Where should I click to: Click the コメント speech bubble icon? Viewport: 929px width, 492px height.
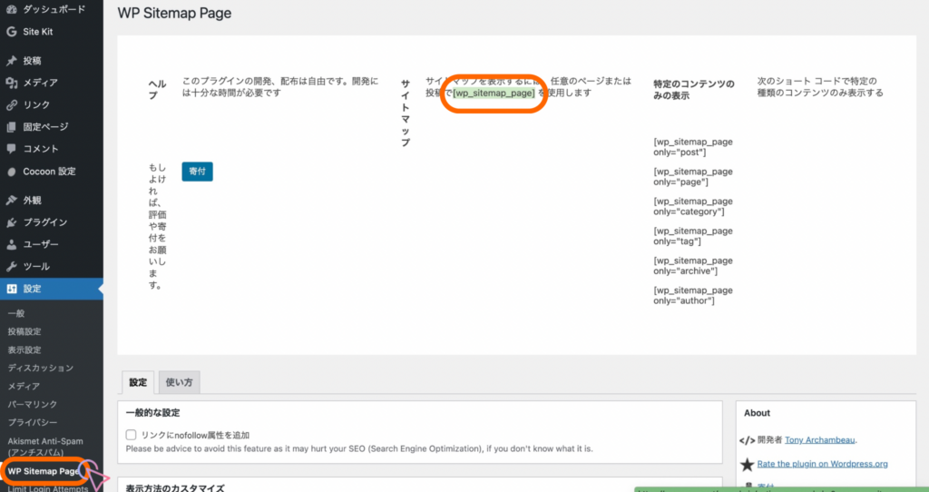point(11,149)
